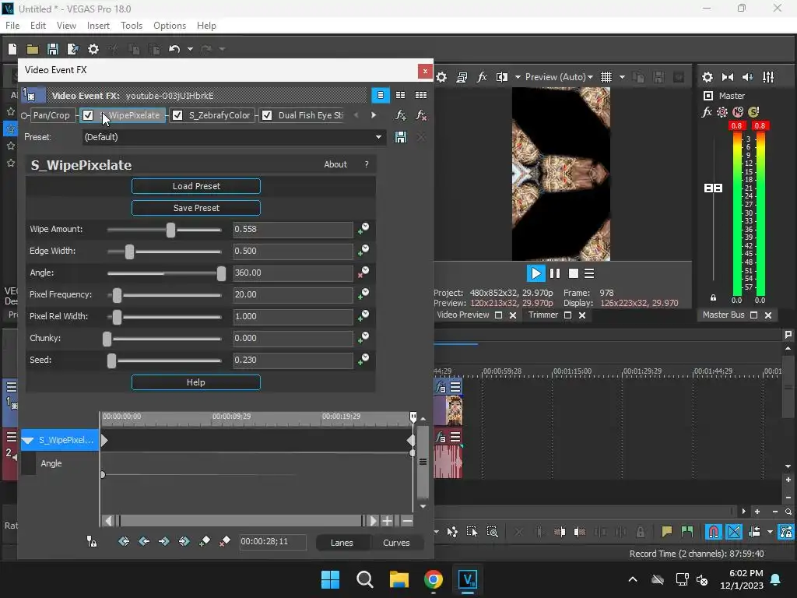Undo the last action
The height and width of the screenshot is (598, 797).
[174, 49]
